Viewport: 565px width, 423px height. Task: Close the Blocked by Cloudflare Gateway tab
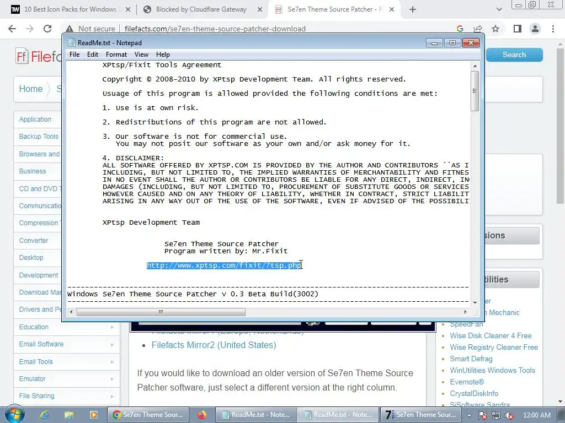click(260, 10)
